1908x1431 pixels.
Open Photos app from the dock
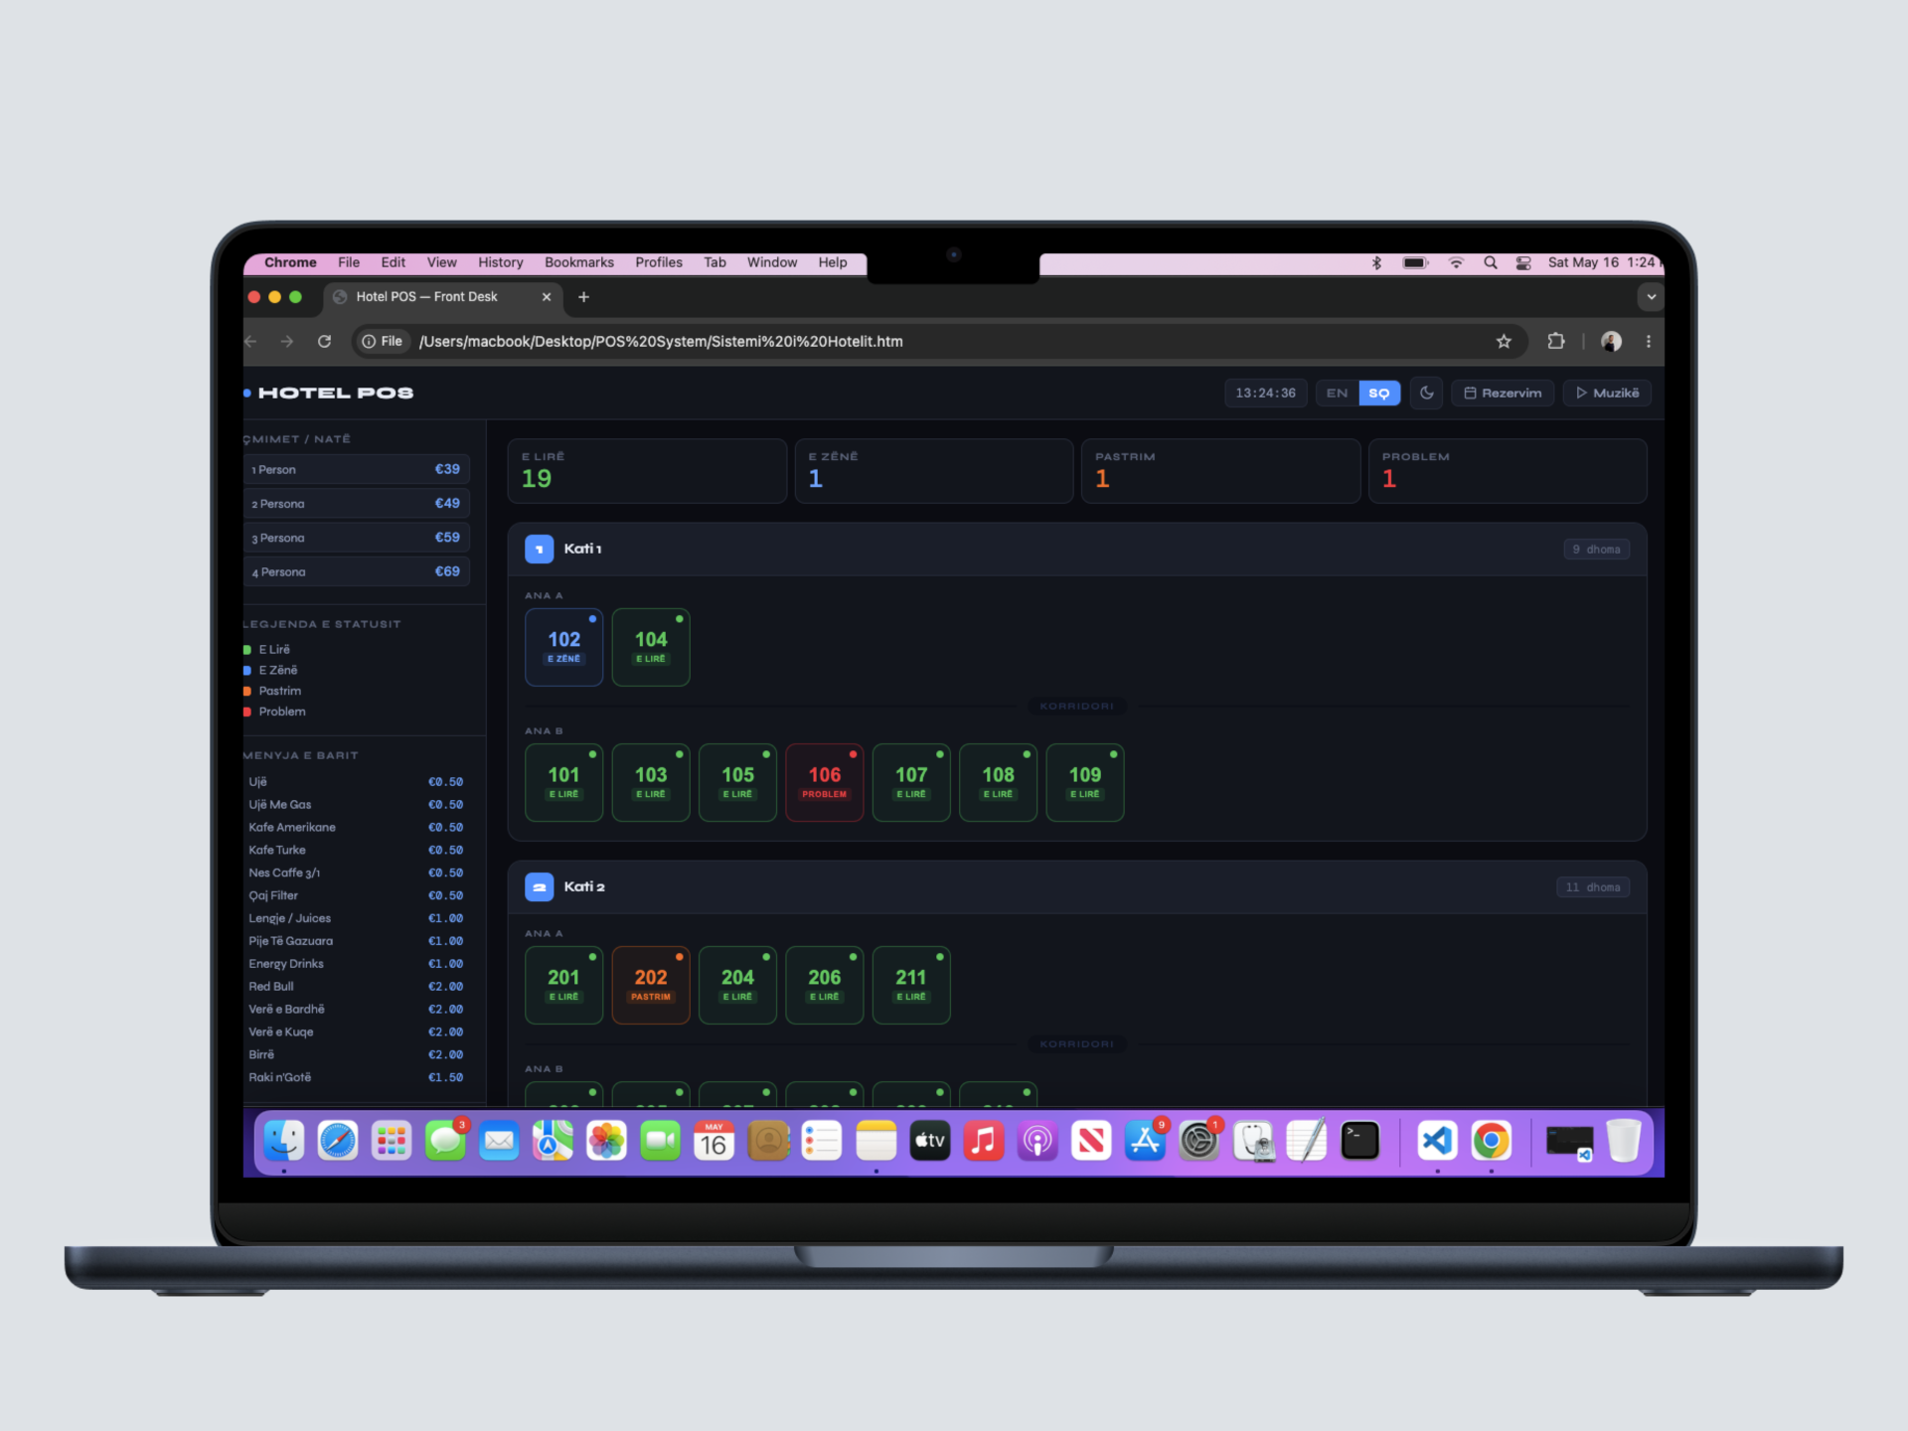(606, 1141)
